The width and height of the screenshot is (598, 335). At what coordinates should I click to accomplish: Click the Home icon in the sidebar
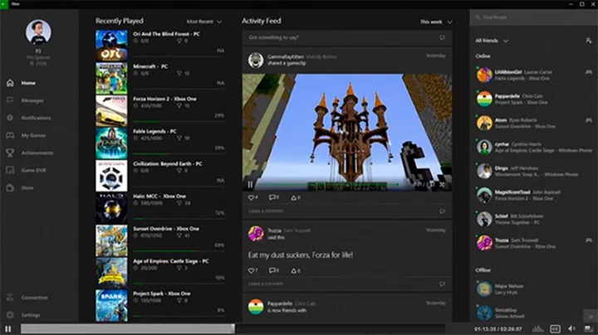pos(10,83)
